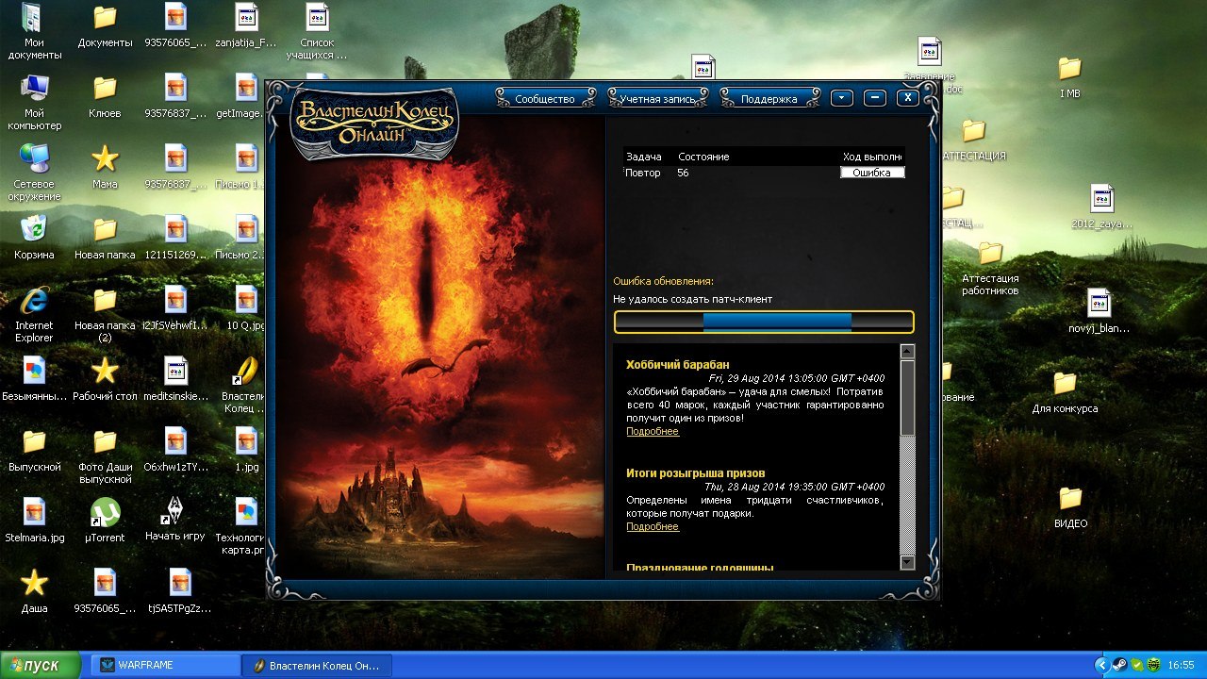Open the Для конкурса folder
Image resolution: width=1207 pixels, height=679 pixels.
coord(1065,391)
